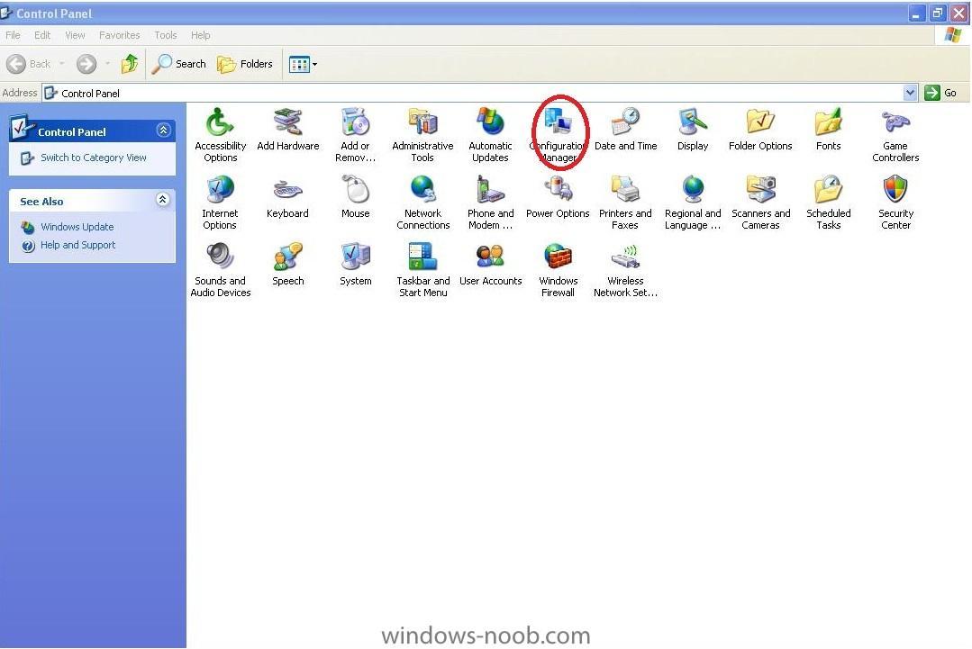
Task: Click the Search toolbar button
Action: (x=179, y=64)
